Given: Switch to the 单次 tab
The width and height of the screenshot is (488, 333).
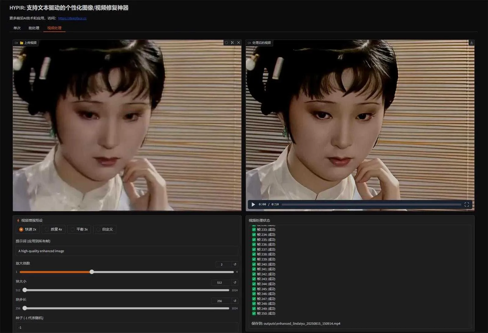Looking at the screenshot, I should coord(17,28).
